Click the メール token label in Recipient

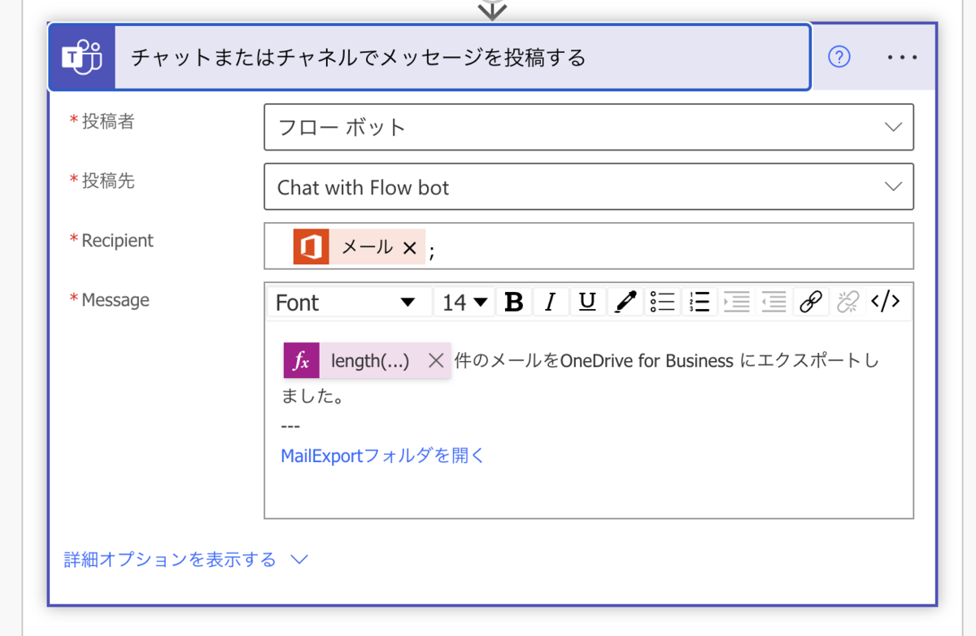[368, 247]
